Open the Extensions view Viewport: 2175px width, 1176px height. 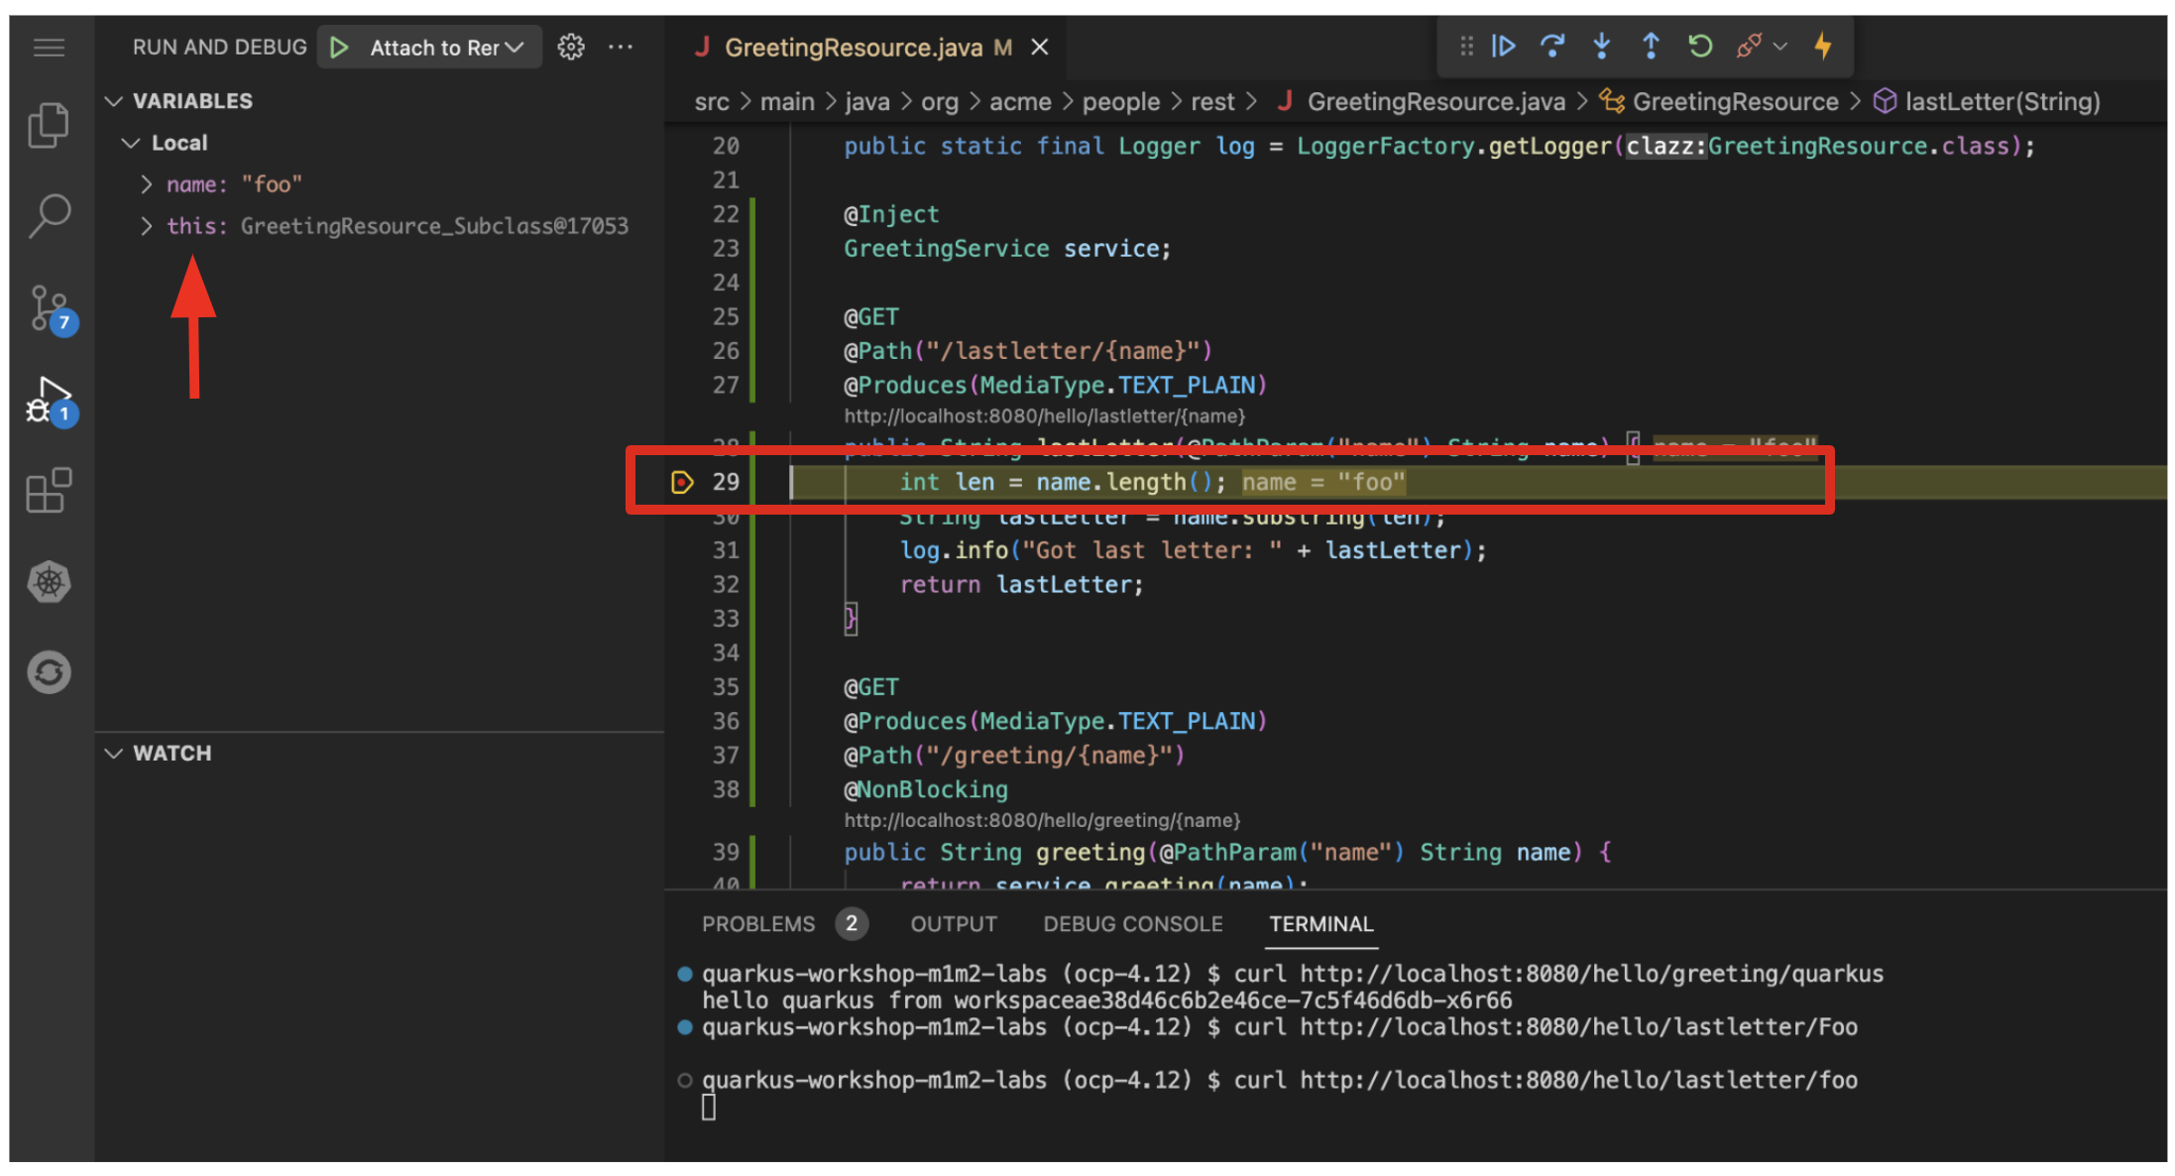[x=49, y=490]
